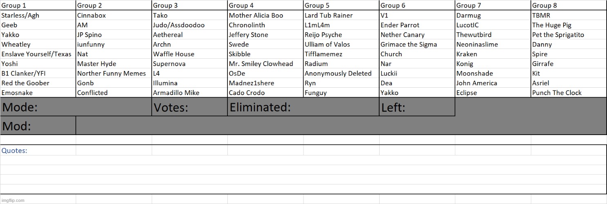Click the Punch The Clock cell
The height and width of the screenshot is (204, 607).
pyautogui.click(x=568, y=93)
